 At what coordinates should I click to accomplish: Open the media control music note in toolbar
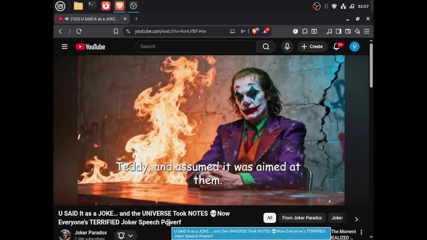329,31
